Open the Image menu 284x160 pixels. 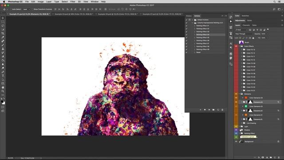[40, 2]
